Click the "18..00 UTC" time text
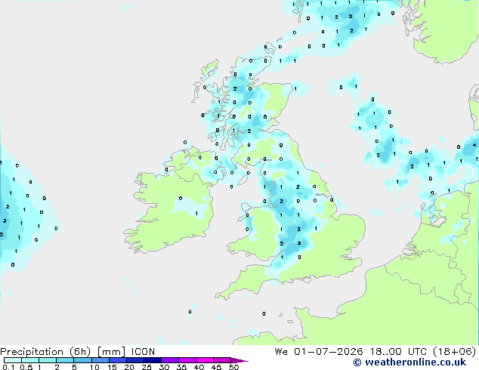 398,352
